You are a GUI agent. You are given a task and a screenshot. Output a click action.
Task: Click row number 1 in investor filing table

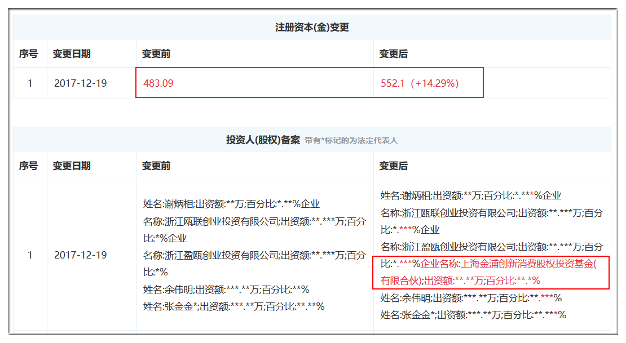pyautogui.click(x=30, y=255)
